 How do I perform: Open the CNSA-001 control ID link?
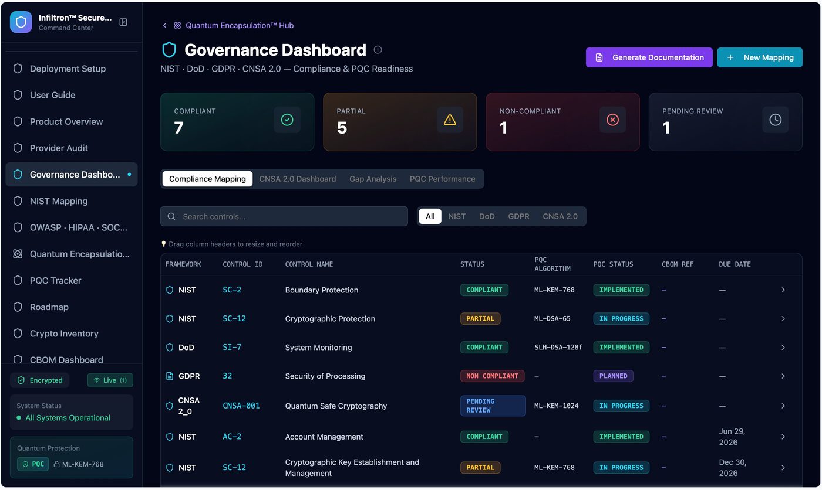coord(241,406)
